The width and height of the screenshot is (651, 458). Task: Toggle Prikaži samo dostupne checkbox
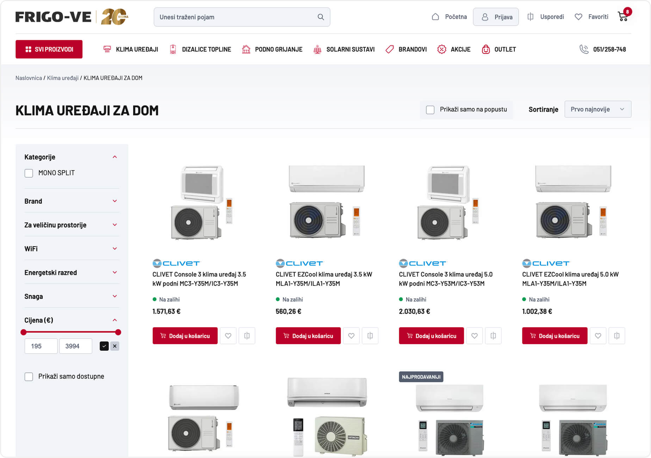click(x=29, y=377)
